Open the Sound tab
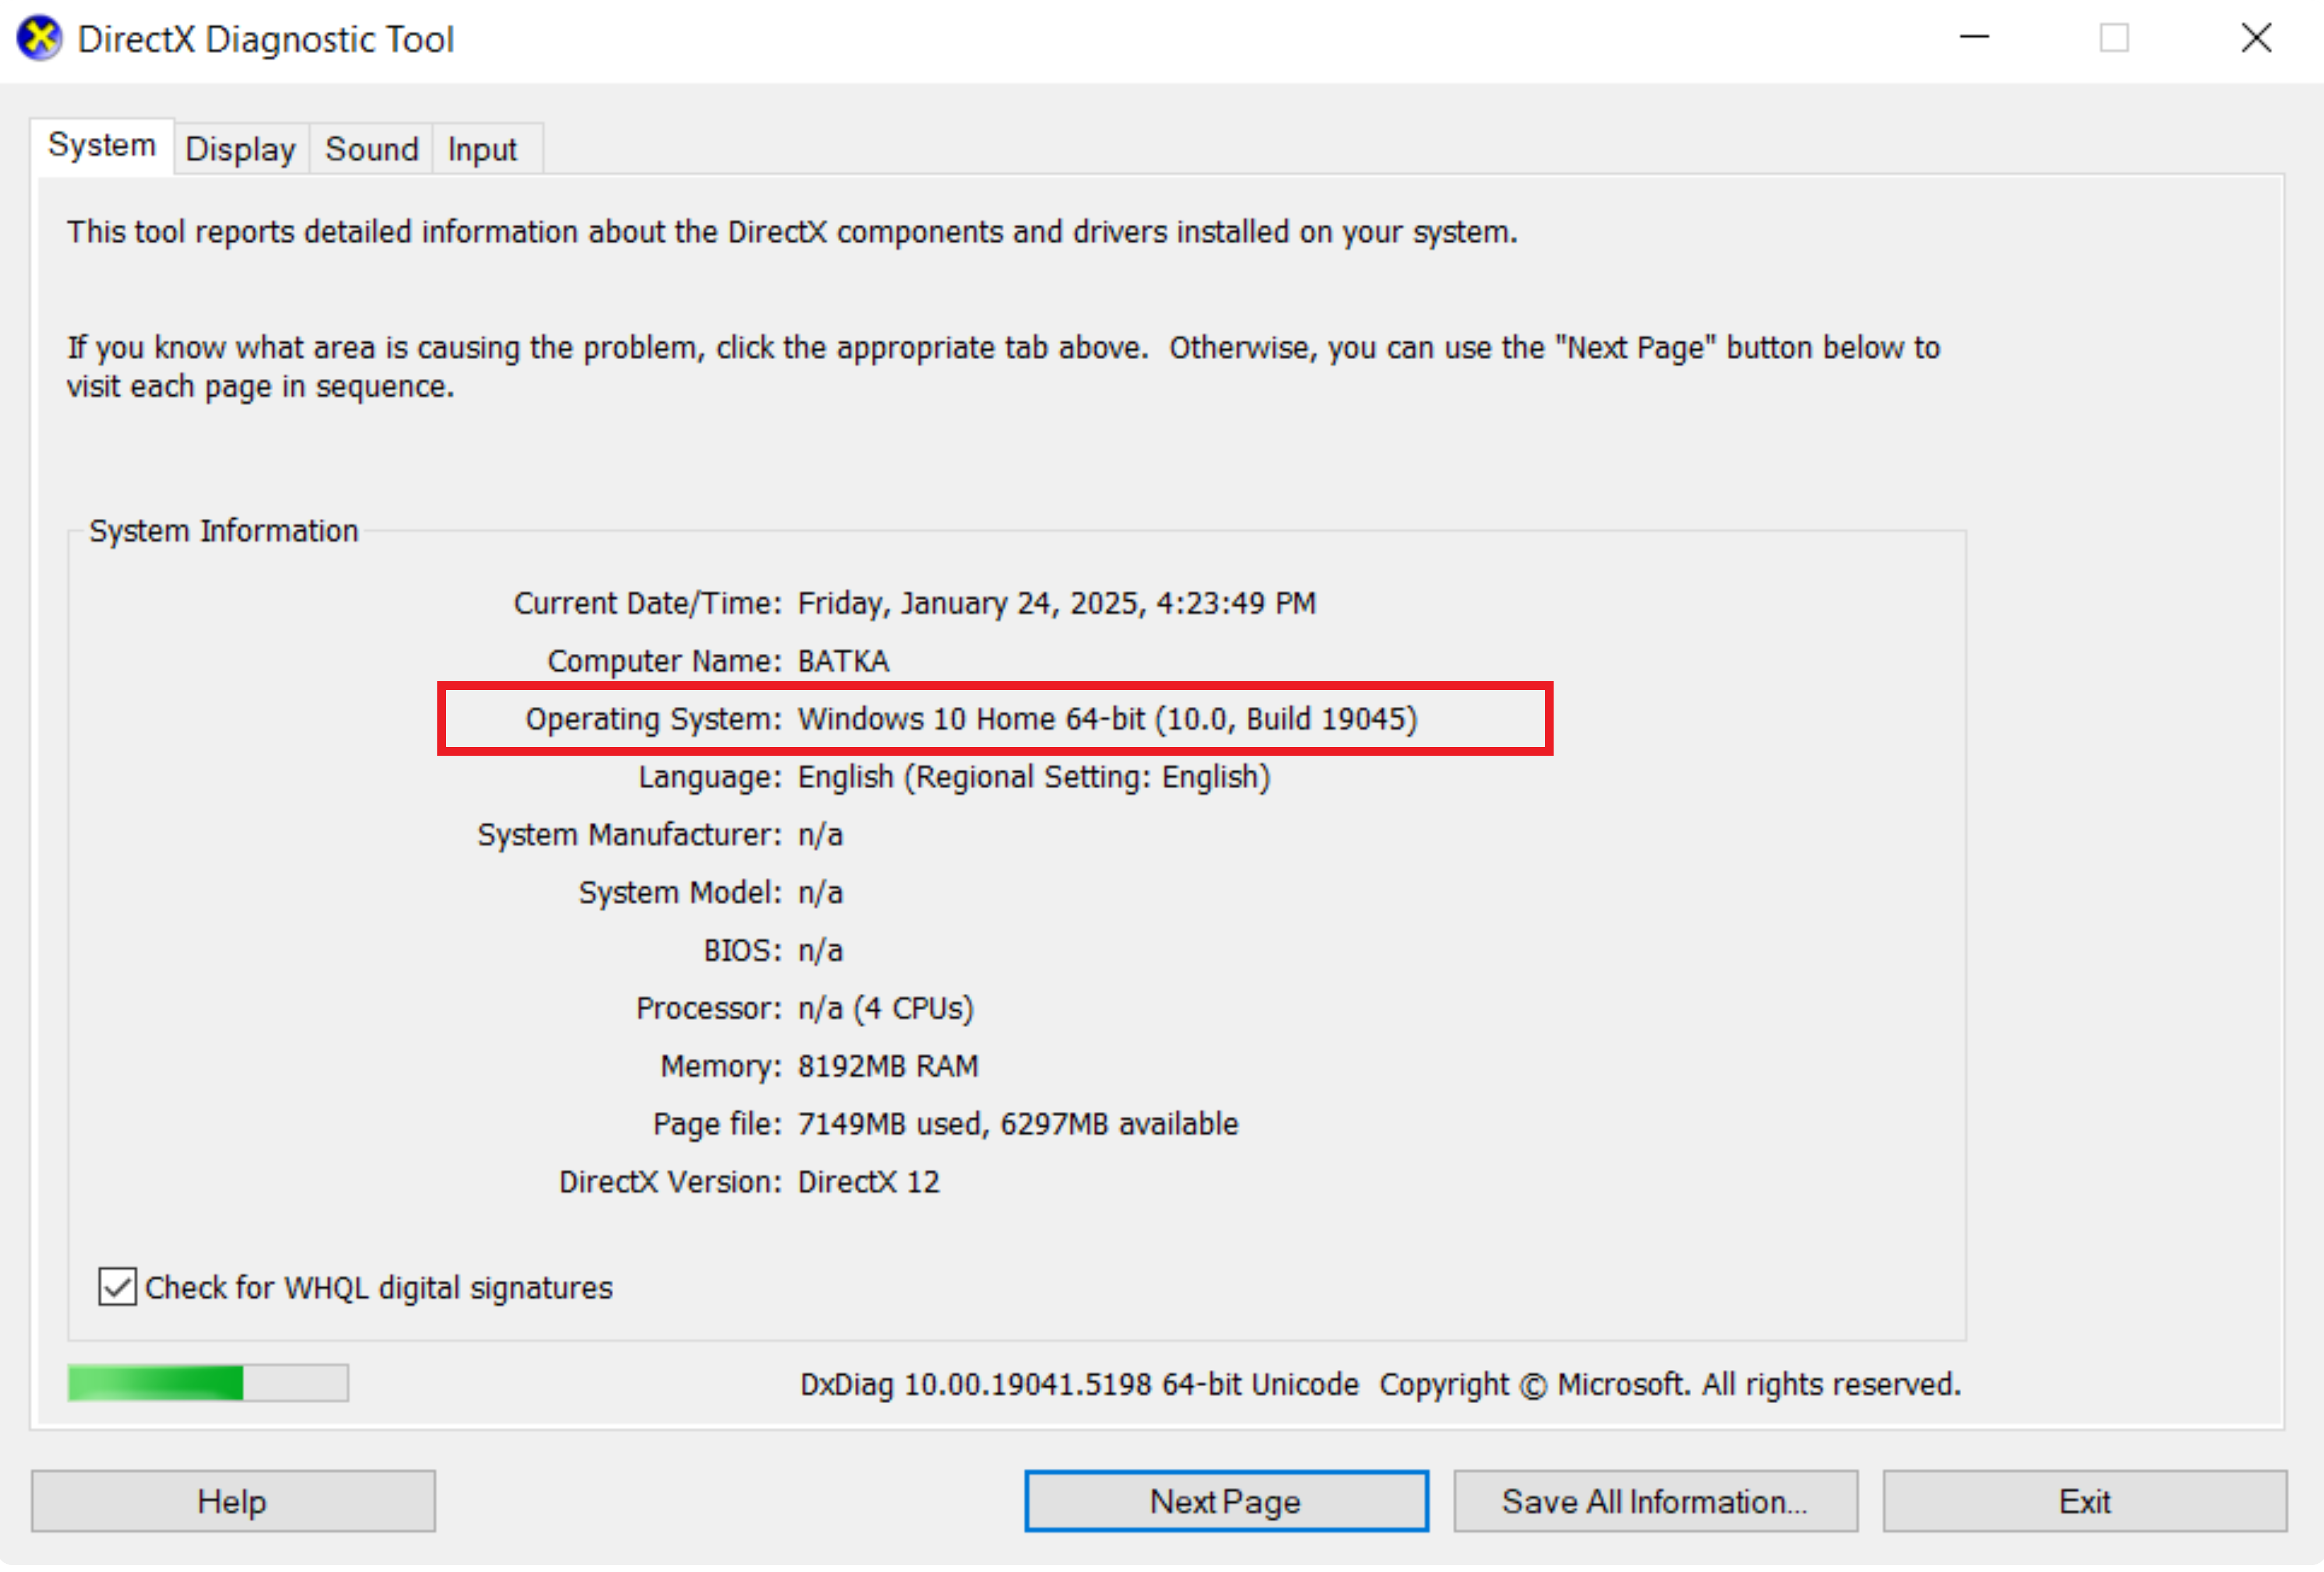This screenshot has width=2324, height=1572. [x=371, y=150]
